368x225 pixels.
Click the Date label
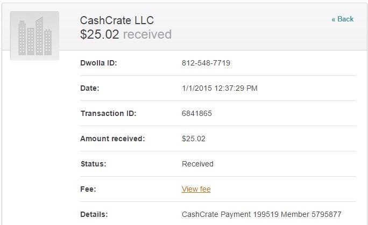[x=90, y=88]
